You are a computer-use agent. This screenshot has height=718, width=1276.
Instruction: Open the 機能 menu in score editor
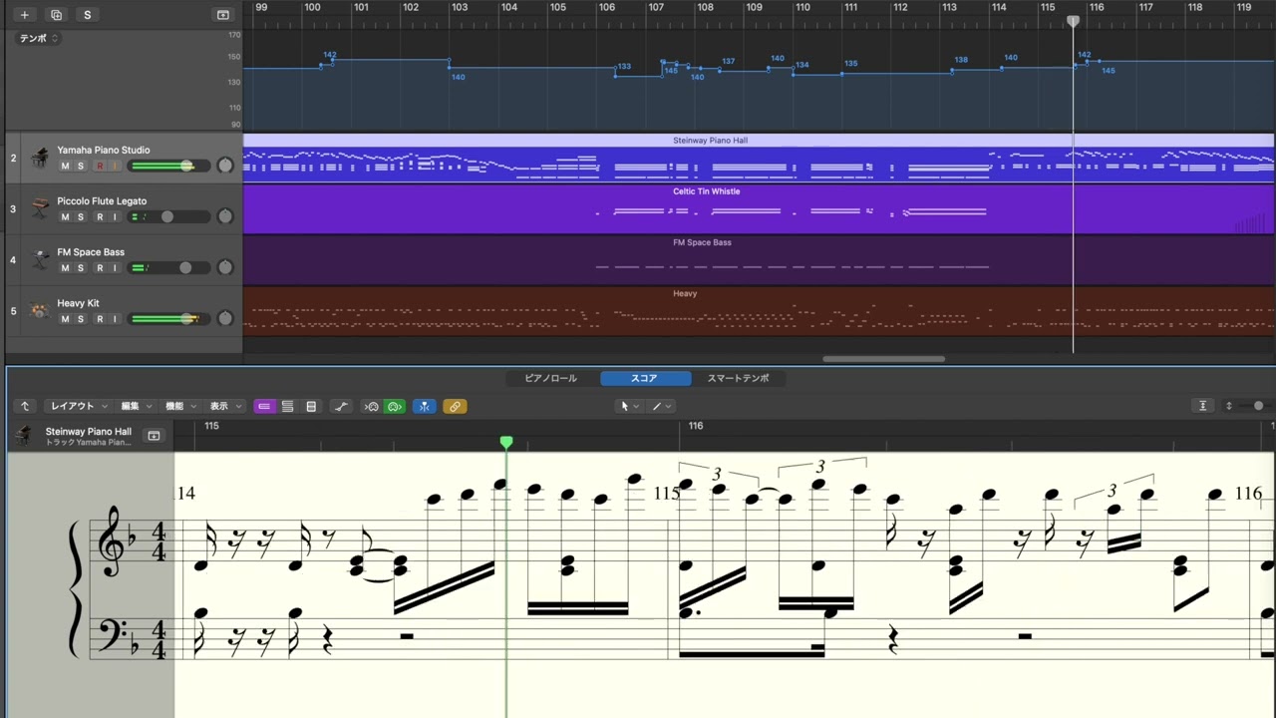[179, 406]
